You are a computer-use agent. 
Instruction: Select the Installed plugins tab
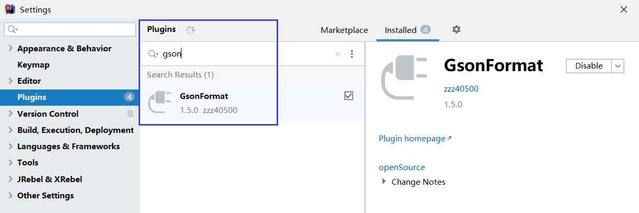pos(401,30)
